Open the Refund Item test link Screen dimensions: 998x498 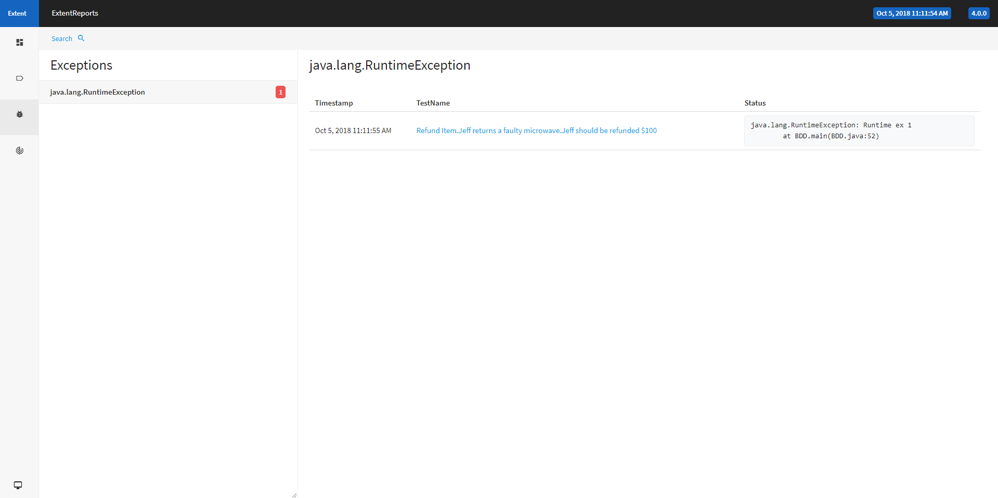tap(536, 130)
